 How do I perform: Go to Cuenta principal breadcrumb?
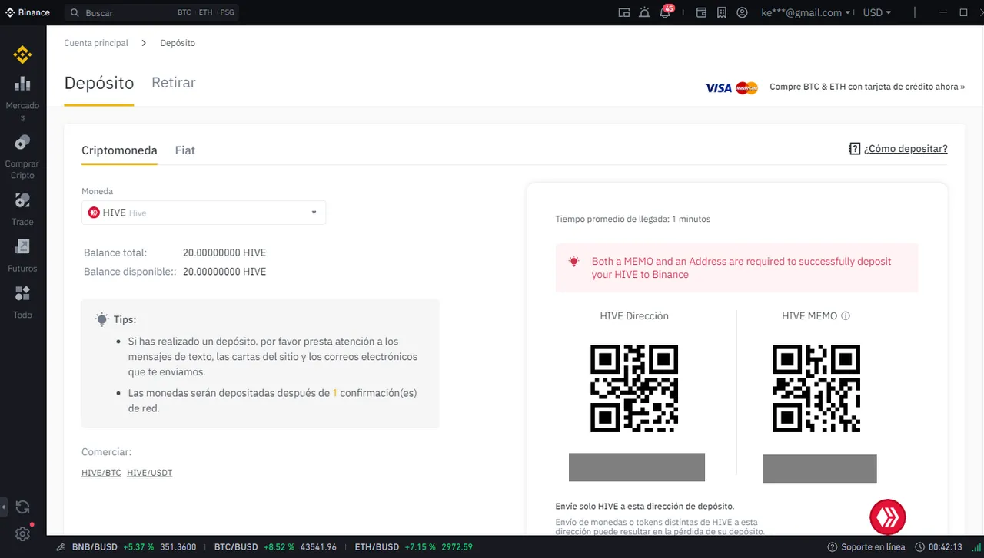click(x=96, y=43)
